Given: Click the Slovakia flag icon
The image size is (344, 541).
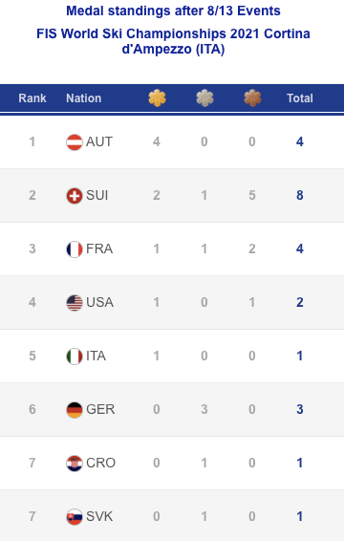Looking at the screenshot, I should (75, 516).
